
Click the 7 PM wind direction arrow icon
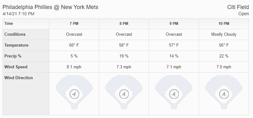74,94
